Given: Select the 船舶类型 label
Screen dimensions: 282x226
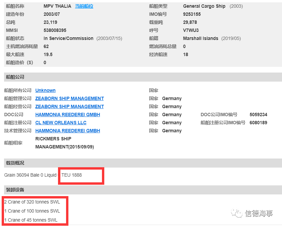Looking at the screenshot, I should (x=158, y=6).
